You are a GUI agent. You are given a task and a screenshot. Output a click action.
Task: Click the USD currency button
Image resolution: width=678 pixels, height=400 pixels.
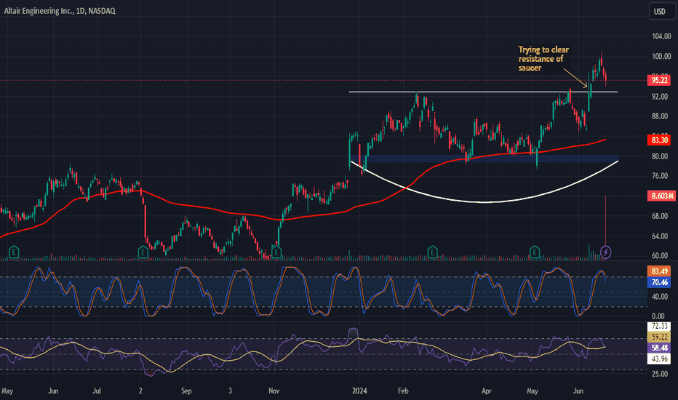[661, 11]
